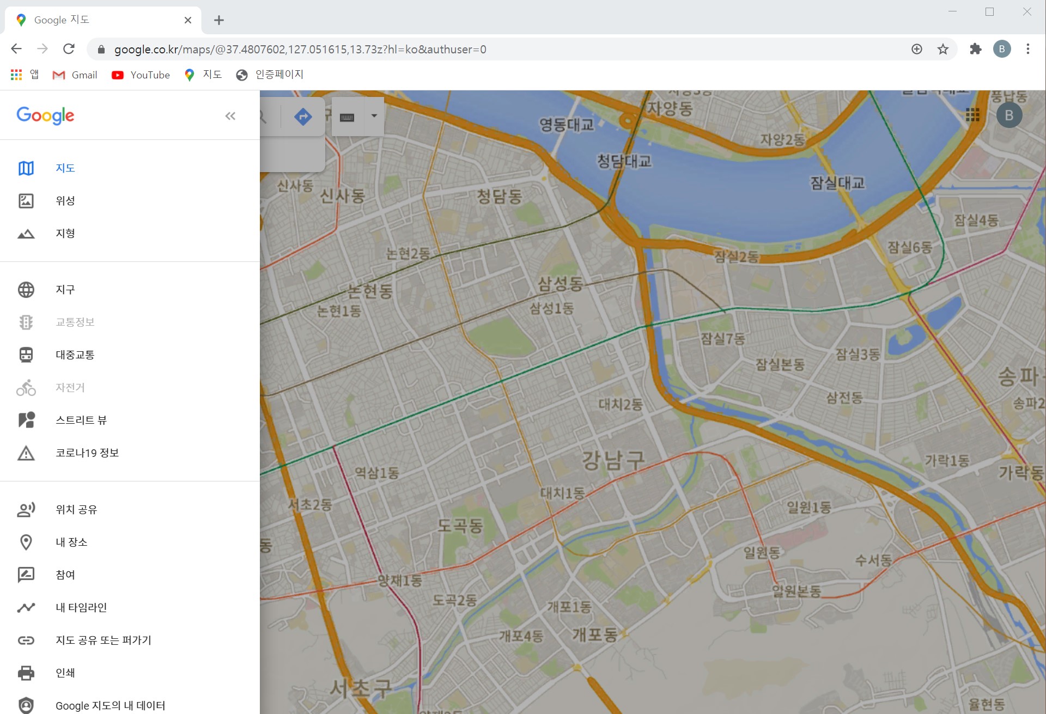This screenshot has height=714, width=1046.
Task: Open the Google apps grid on map
Action: tap(972, 115)
